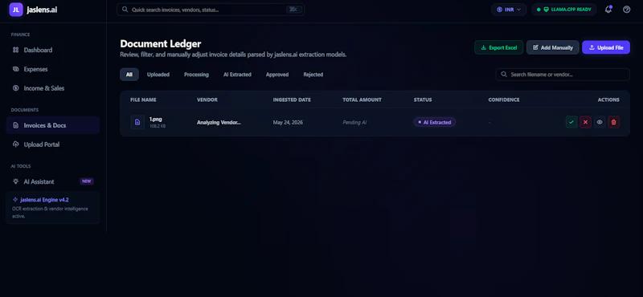Viewport: 643px width, 297px height.
Task: Open Income & Sales section
Action: pyautogui.click(x=53, y=88)
